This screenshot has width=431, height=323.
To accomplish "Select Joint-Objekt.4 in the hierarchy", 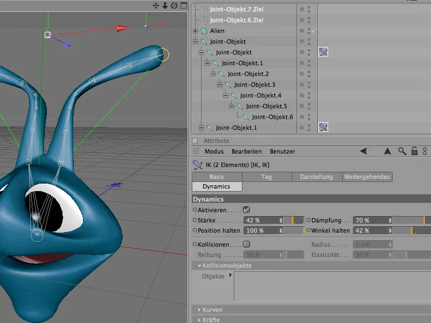I will (261, 96).
